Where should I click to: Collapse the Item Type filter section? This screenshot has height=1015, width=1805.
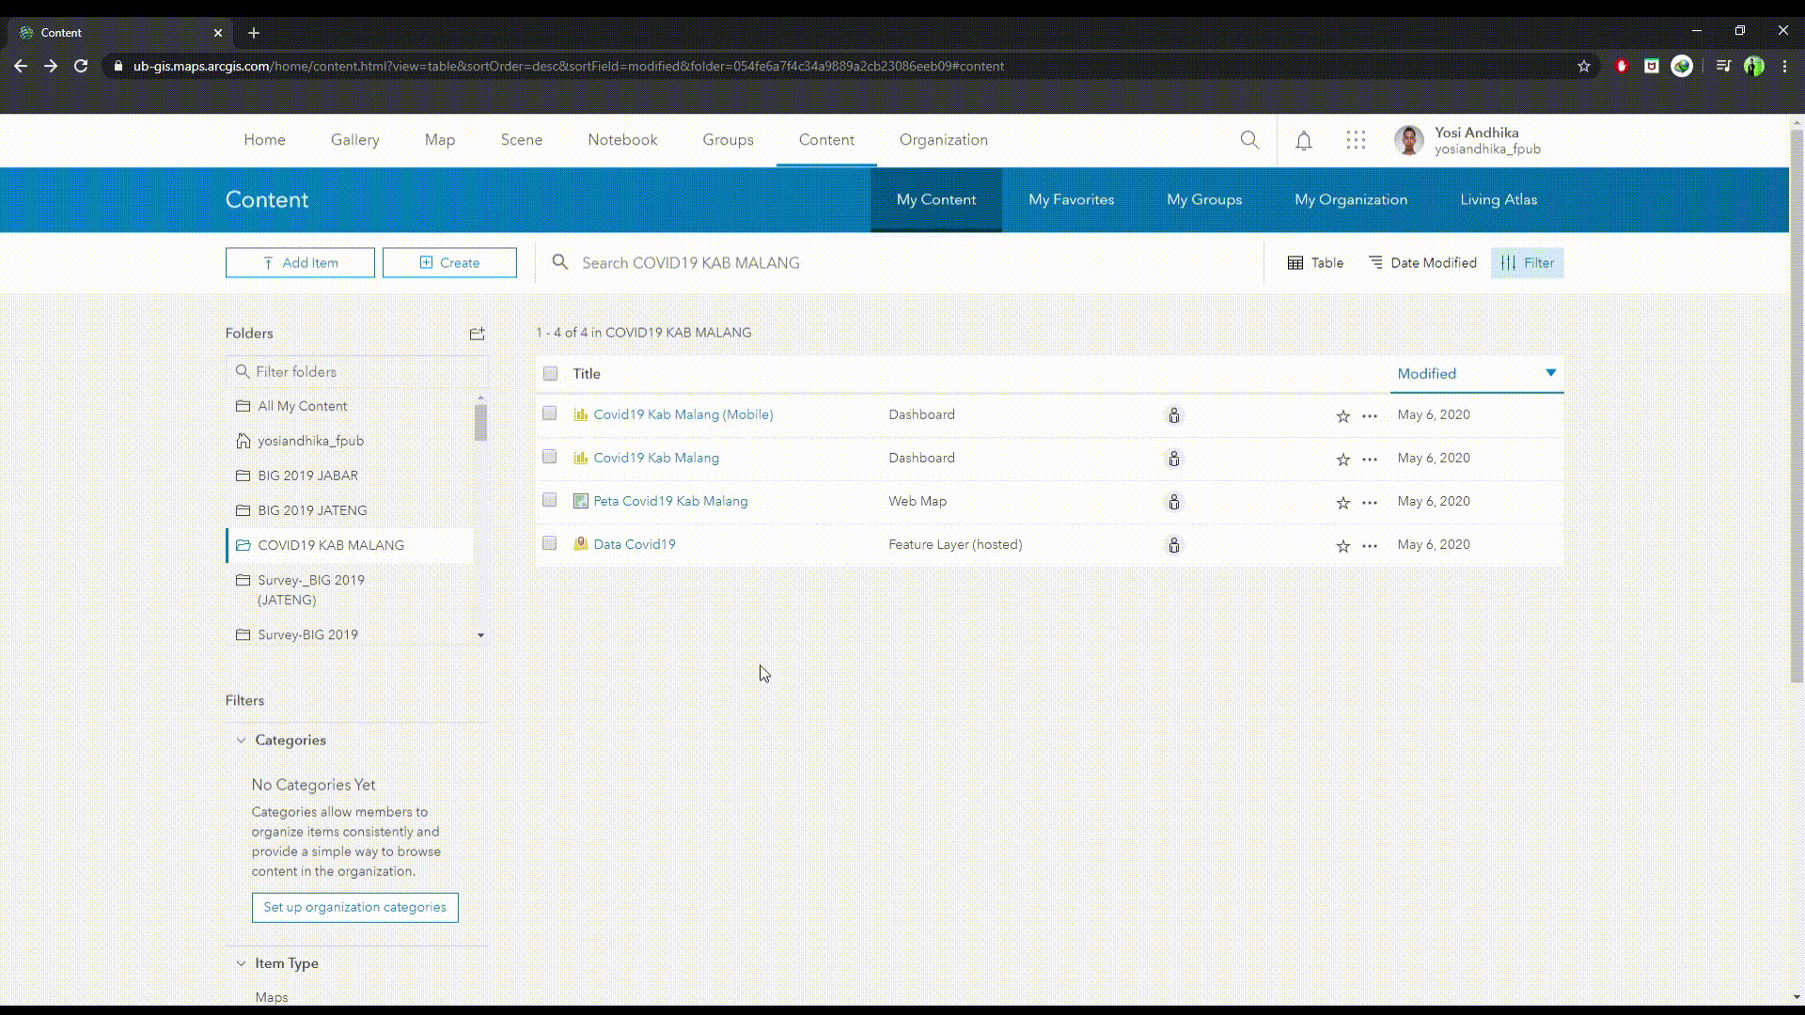coord(241,963)
